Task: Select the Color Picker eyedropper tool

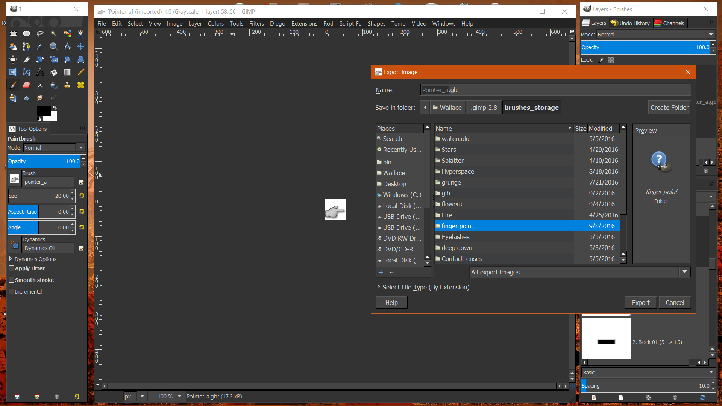Action: click(40, 47)
